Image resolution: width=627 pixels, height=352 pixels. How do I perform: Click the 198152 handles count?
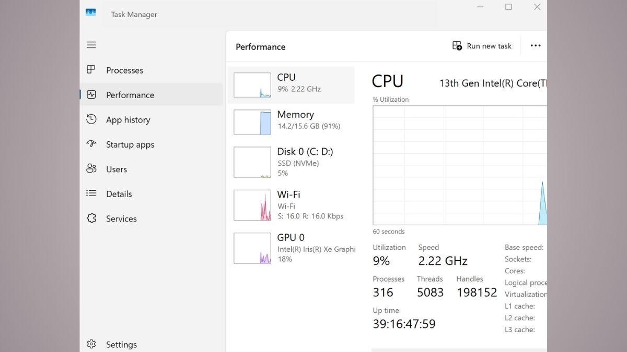477,293
